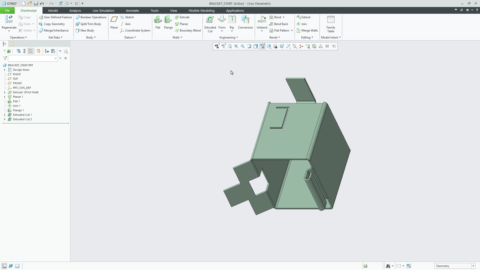Open the Conversion tool

click(245, 22)
